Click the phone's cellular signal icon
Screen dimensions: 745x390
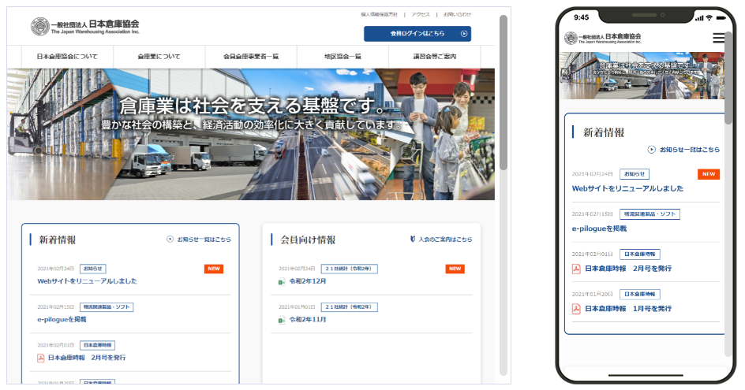pos(699,18)
